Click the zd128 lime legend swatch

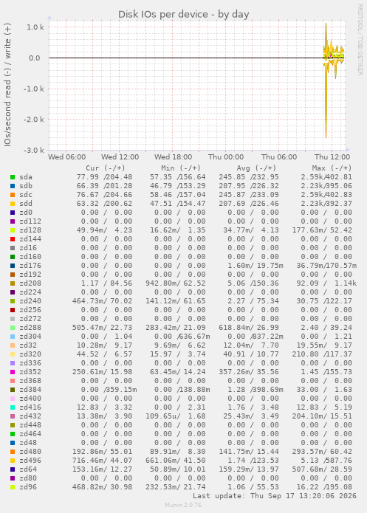[x=13, y=230]
